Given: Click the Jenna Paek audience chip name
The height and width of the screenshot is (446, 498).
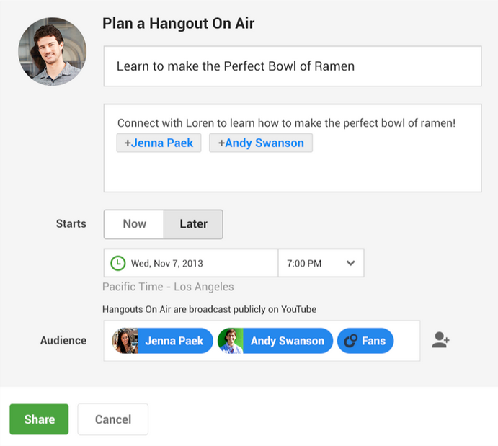Looking at the screenshot, I should (174, 341).
